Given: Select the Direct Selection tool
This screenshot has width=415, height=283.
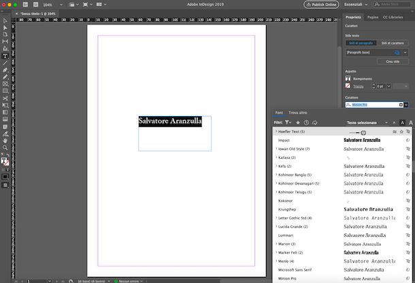Looking at the screenshot, I should [5, 28].
